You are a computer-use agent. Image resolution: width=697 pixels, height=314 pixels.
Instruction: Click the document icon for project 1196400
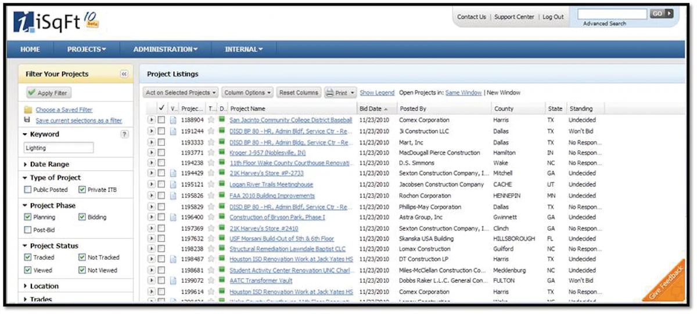pyautogui.click(x=173, y=217)
